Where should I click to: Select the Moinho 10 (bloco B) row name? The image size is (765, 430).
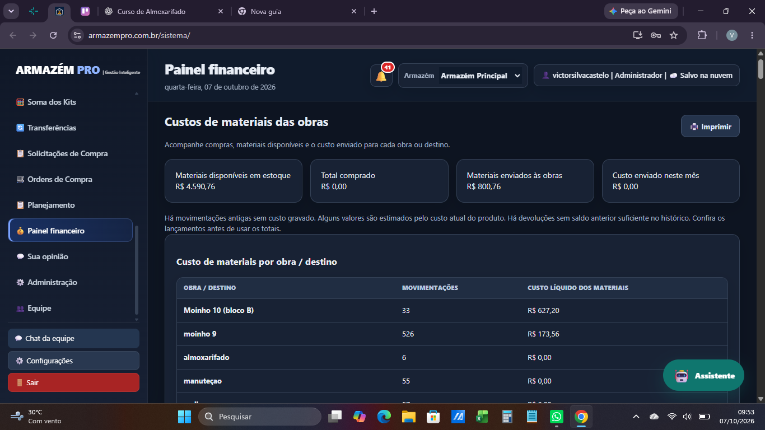[218, 310]
